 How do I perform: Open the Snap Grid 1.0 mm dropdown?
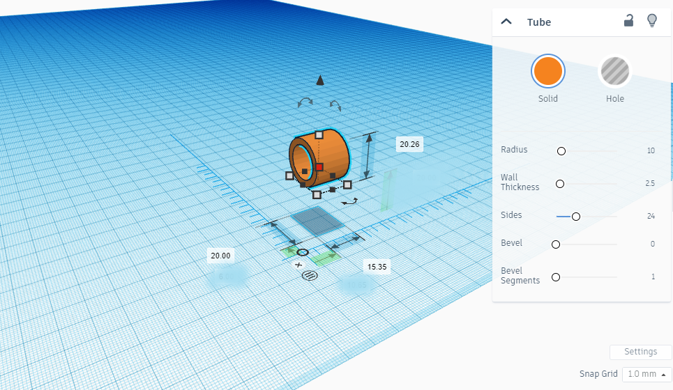646,374
